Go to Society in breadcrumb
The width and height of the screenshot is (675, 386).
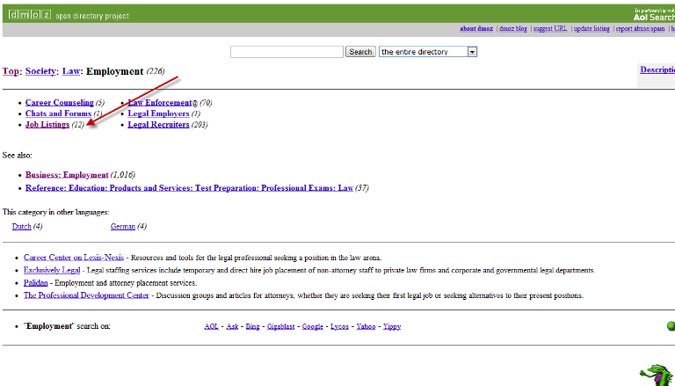40,71
